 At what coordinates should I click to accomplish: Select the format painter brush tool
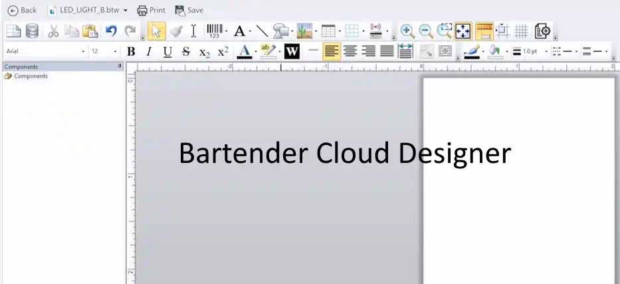coord(175,31)
